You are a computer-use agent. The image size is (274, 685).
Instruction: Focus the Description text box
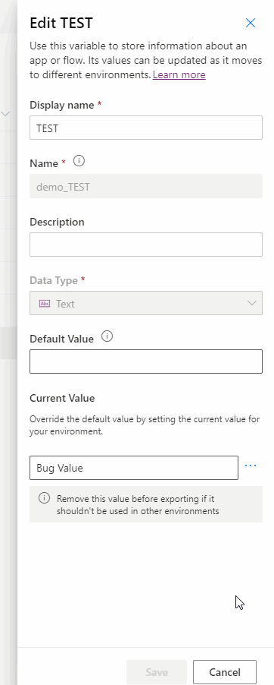(x=146, y=245)
